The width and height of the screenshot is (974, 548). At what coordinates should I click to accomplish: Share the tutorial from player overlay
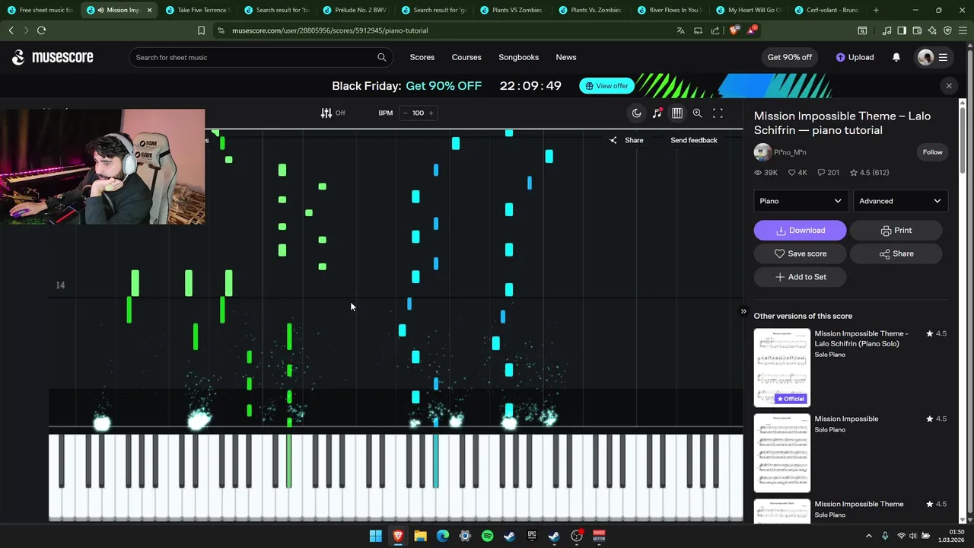[x=626, y=140]
